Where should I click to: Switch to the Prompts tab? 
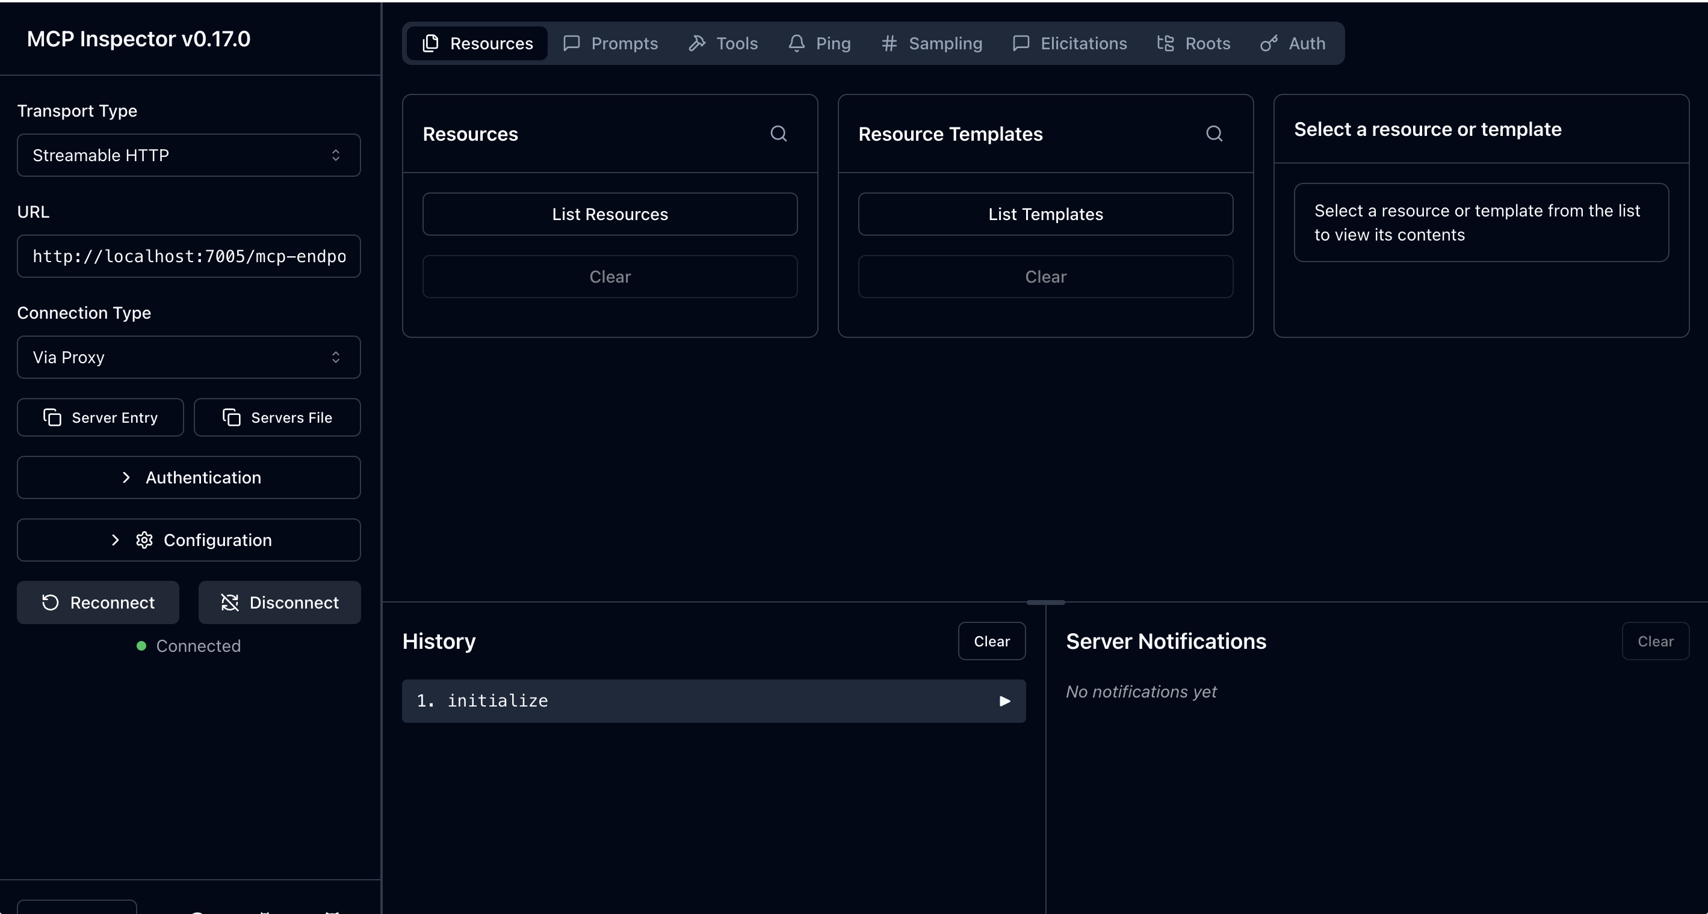click(x=610, y=44)
